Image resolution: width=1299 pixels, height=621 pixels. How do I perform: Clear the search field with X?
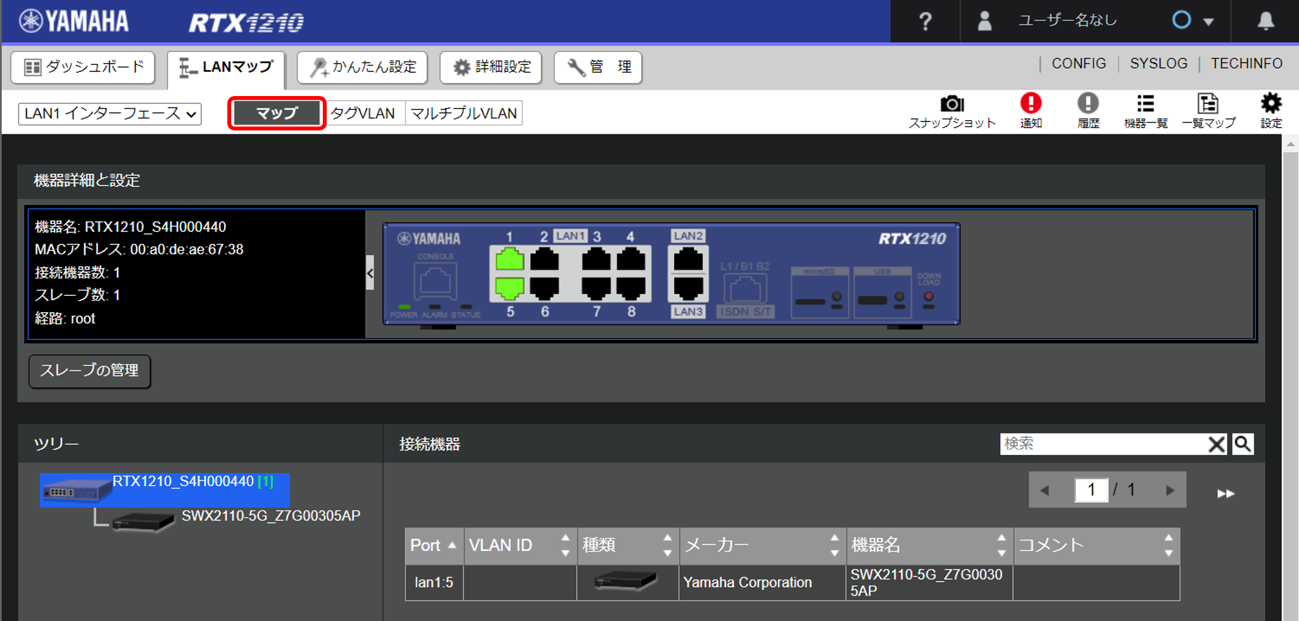(x=1216, y=444)
